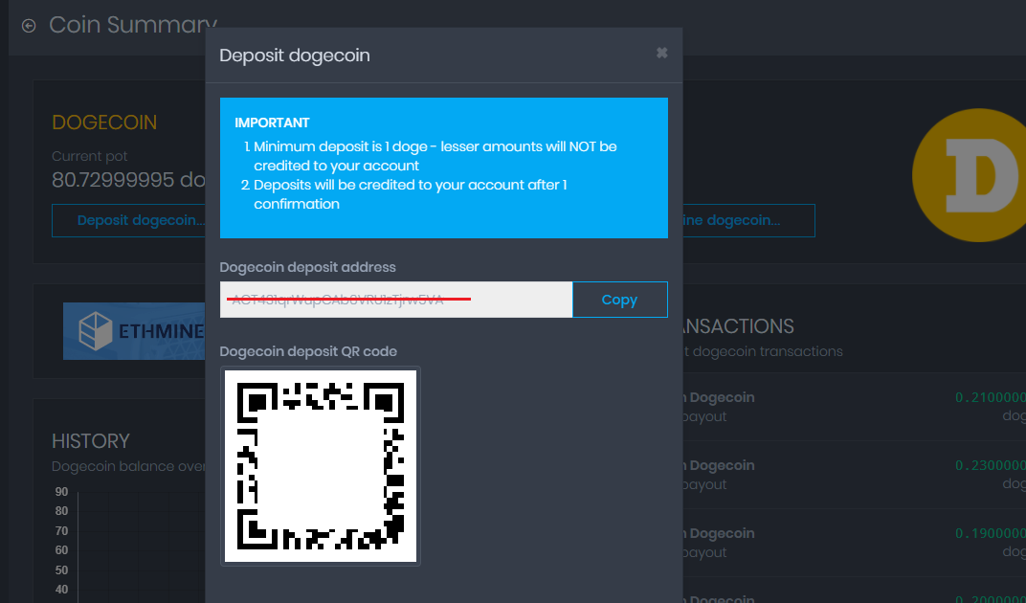Screen dimensions: 1026x603
Task: Select the 0.1900000 transaction amount
Action: (991, 533)
